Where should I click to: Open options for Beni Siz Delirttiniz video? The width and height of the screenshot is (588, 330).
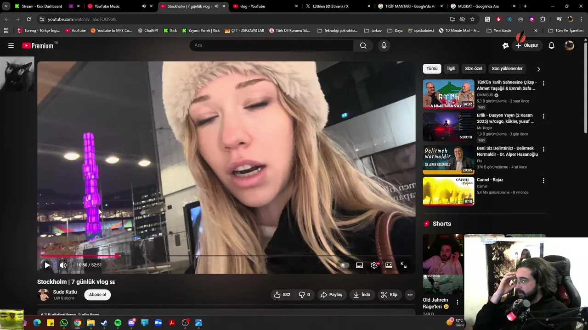(x=543, y=149)
